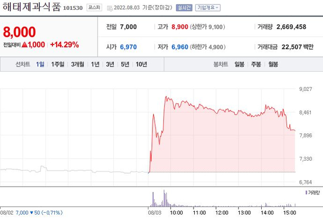Select the 3개월 chart period
Image resolution: width=323 pixels, height=222 pixels.
point(77,64)
